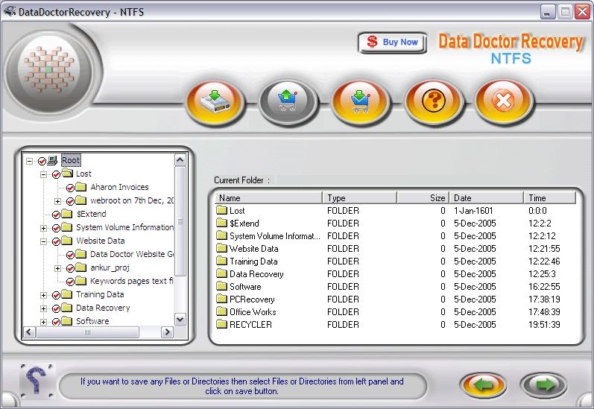Proceed with the right green arrow button
The width and height of the screenshot is (594, 409).
543,385
